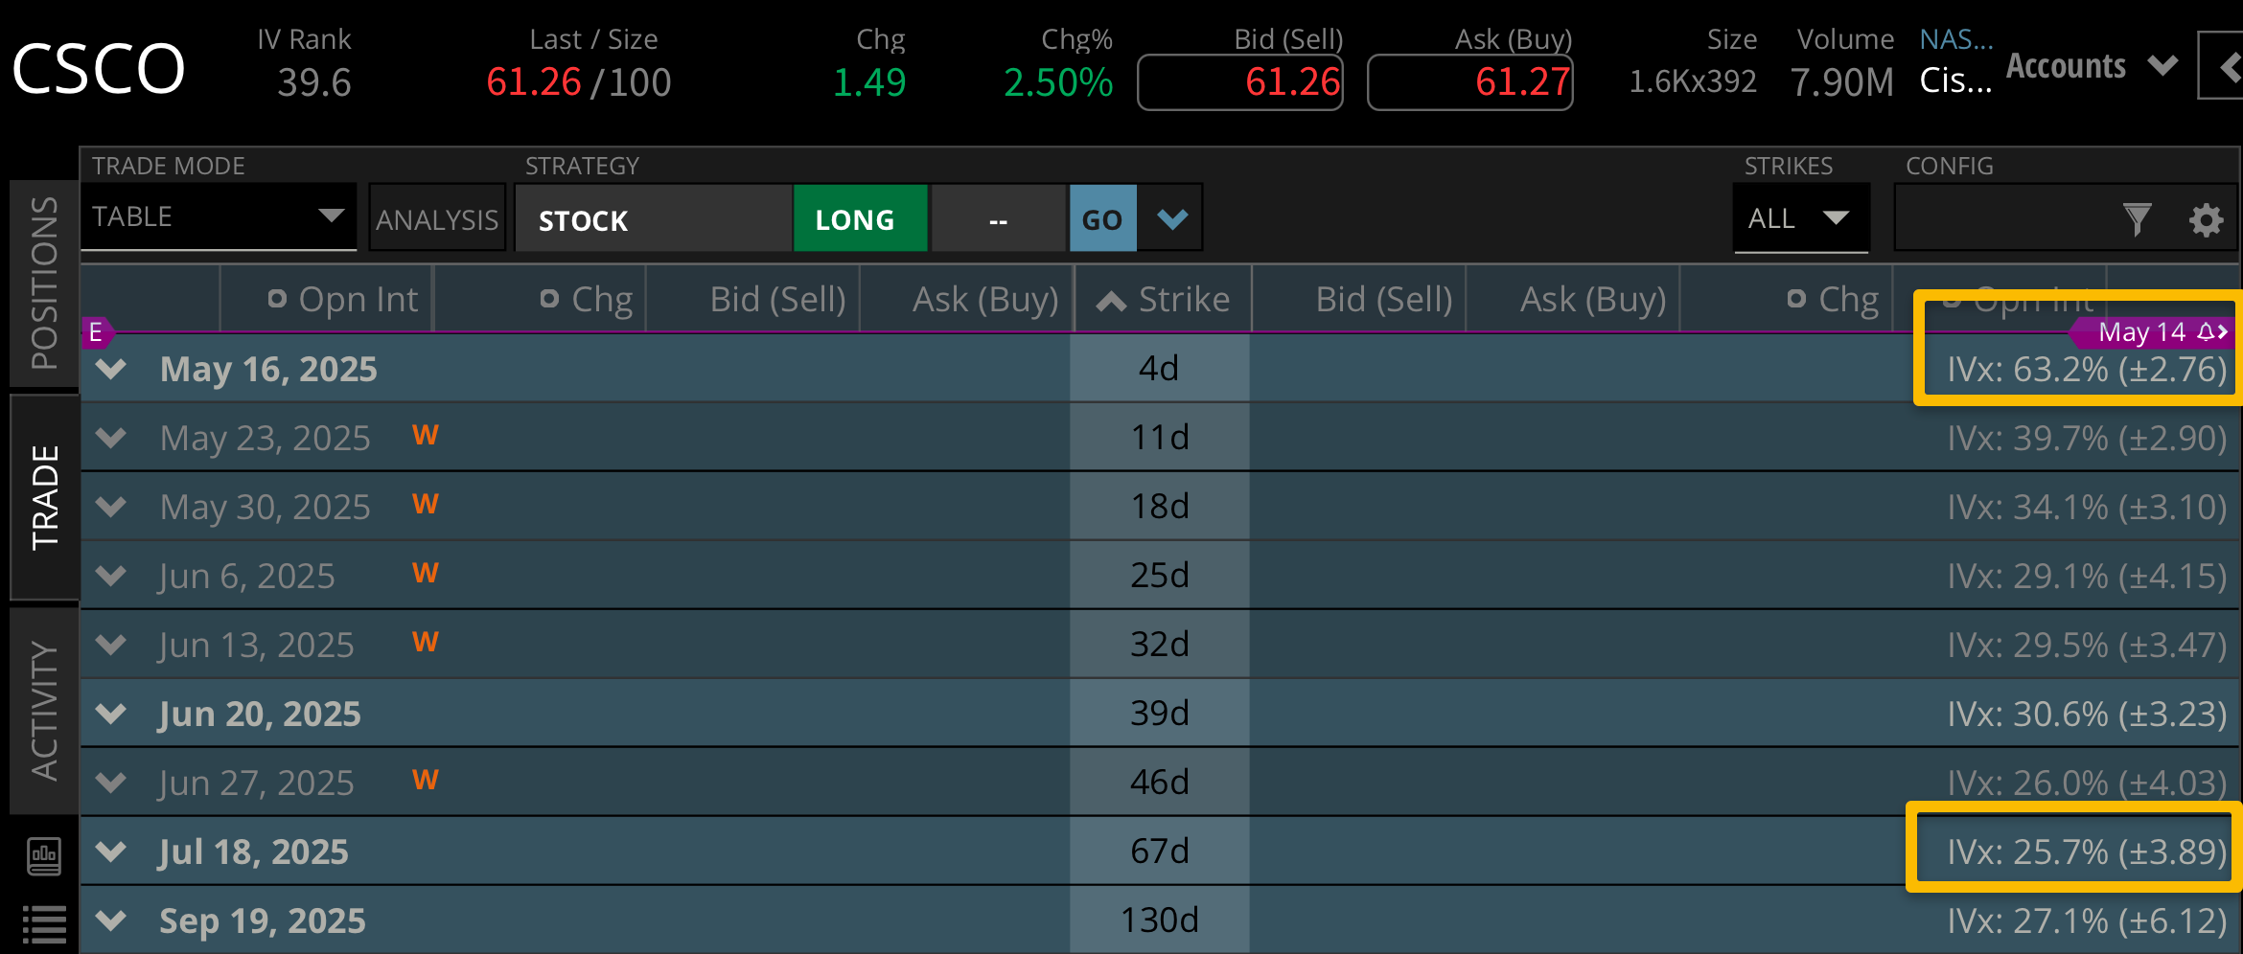This screenshot has height=954, width=2243.
Task: Click the ANALYSIS button
Action: pos(437,219)
